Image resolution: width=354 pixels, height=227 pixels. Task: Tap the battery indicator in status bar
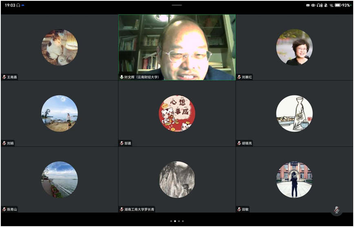[x=338, y=5]
